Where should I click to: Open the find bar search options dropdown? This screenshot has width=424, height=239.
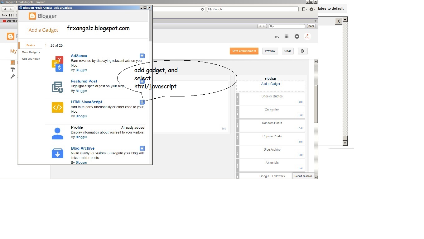[x=272, y=26]
